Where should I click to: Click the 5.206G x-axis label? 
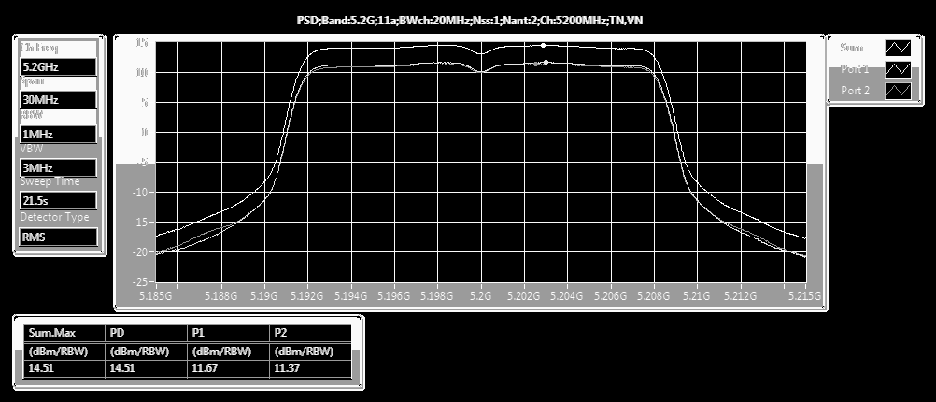(611, 296)
